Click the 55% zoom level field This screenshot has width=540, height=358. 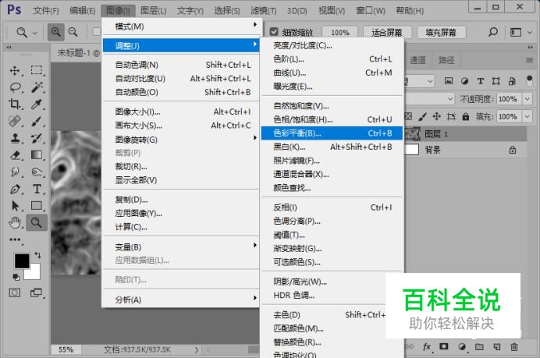click(66, 349)
